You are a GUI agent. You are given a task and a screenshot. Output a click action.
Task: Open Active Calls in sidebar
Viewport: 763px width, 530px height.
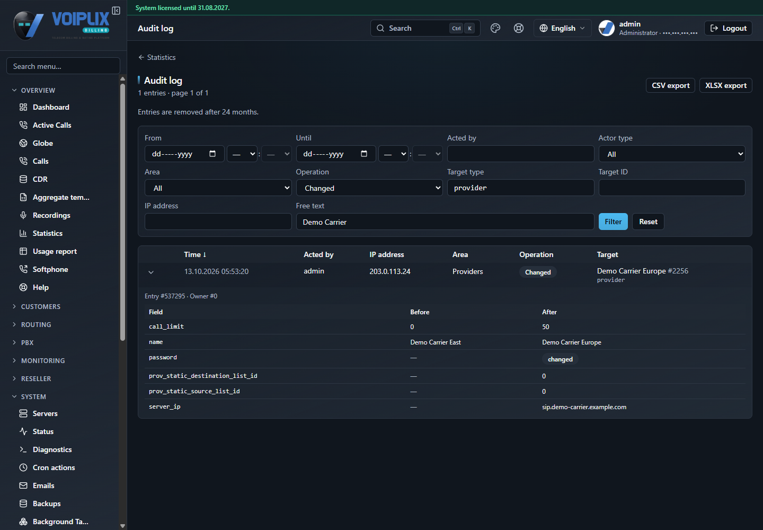point(52,125)
